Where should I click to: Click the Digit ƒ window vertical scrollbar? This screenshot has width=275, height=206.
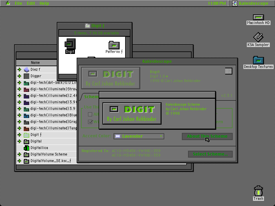128,47
